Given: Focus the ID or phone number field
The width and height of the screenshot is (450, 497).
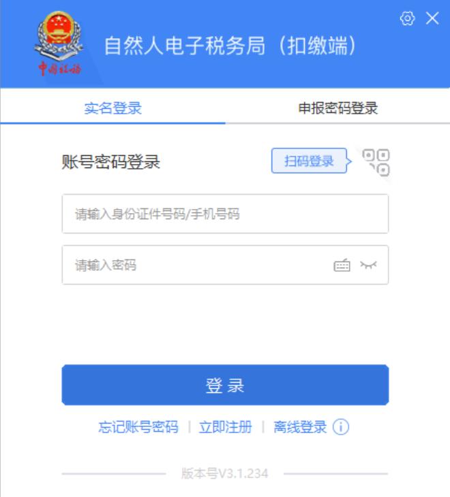Looking at the screenshot, I should point(225,214).
